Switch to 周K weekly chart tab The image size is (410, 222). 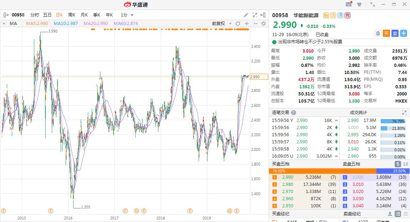(71, 15)
